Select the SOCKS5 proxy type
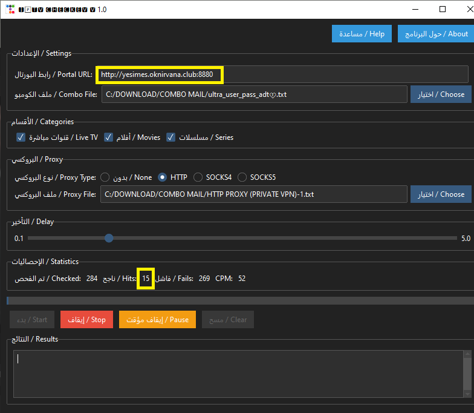The width and height of the screenshot is (474, 413). point(242,177)
